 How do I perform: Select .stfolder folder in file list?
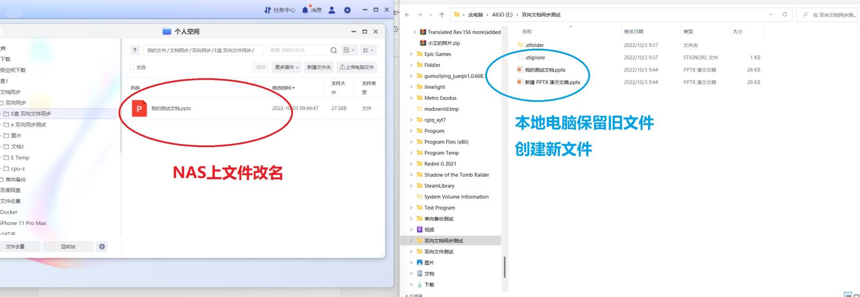[531, 45]
